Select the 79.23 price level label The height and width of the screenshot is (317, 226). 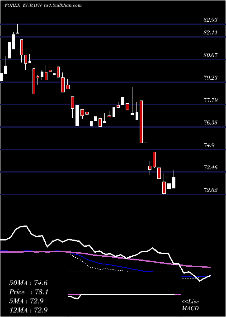tap(211, 78)
